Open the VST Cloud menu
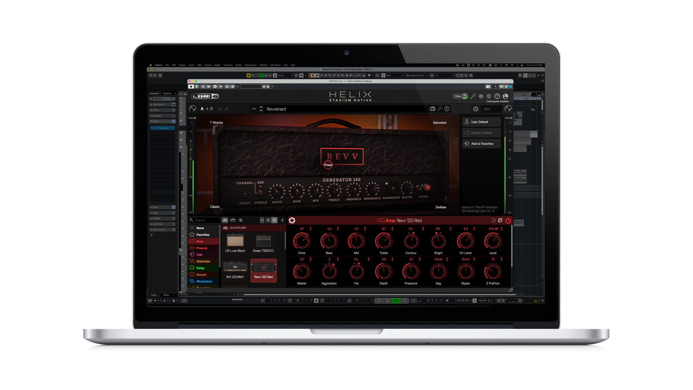The height and width of the screenshot is (390, 693). tap(275, 65)
